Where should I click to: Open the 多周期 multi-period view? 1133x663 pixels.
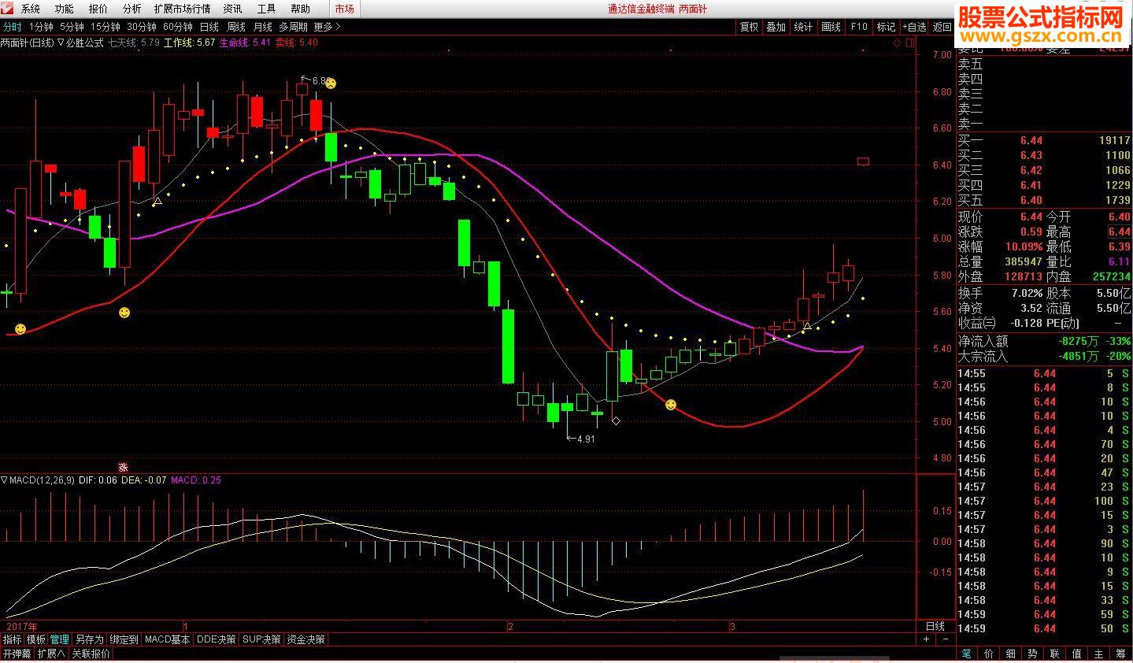coord(293,27)
